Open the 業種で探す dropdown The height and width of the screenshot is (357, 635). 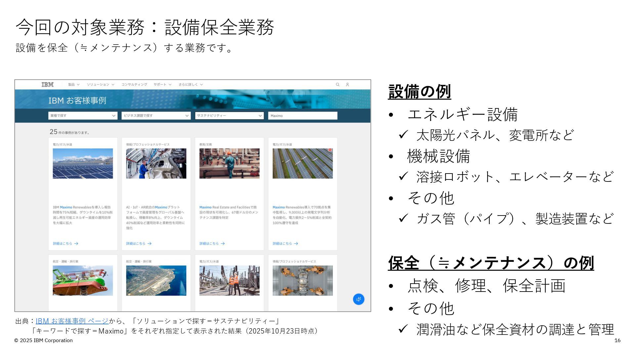[83, 116]
